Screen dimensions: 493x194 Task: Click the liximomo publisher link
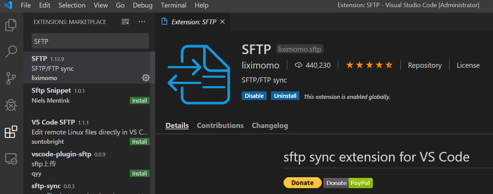tap(261, 65)
